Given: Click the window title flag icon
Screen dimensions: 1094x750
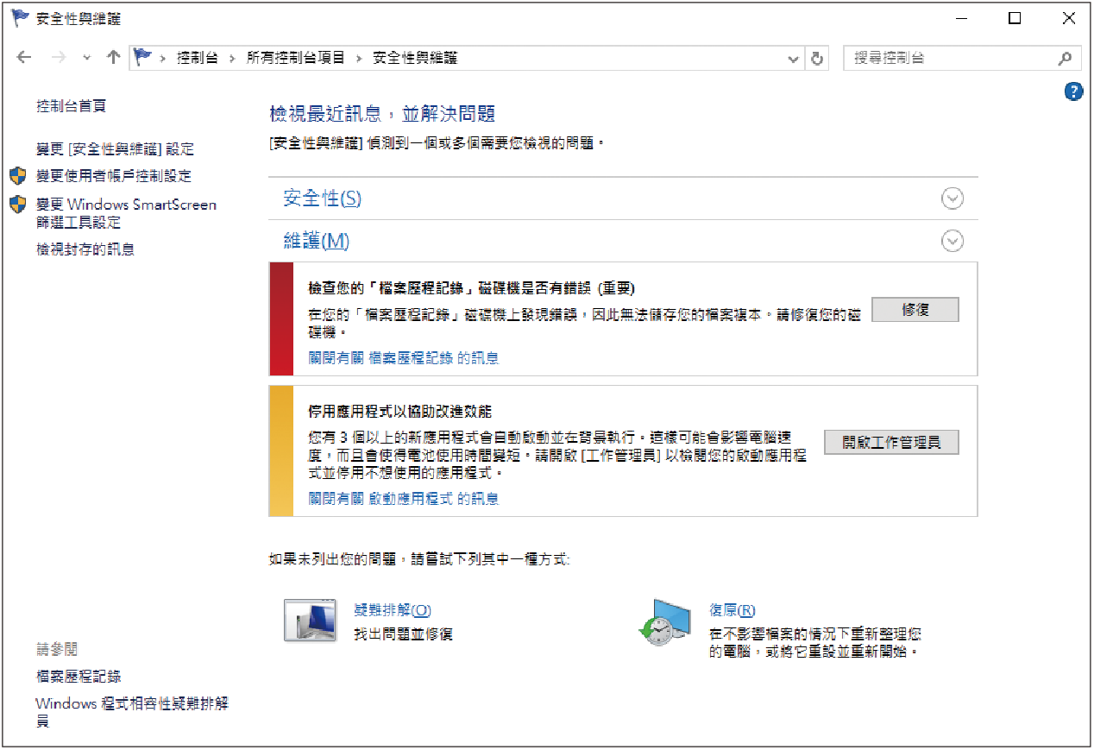Looking at the screenshot, I should [19, 18].
